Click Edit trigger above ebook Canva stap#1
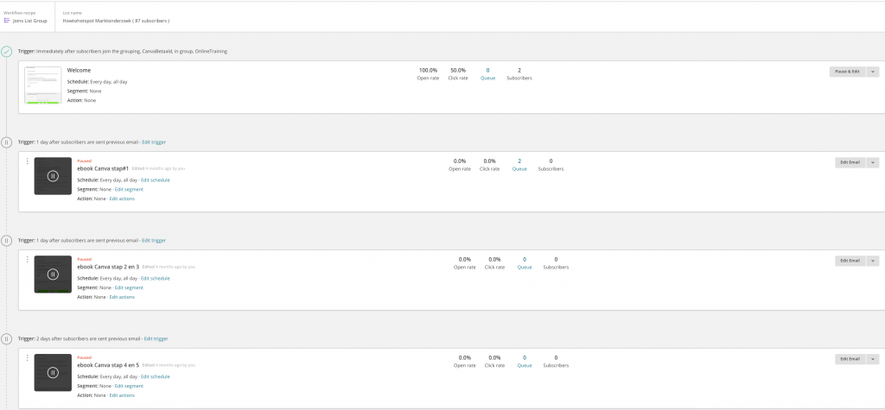Image resolution: width=885 pixels, height=410 pixels. tap(154, 142)
